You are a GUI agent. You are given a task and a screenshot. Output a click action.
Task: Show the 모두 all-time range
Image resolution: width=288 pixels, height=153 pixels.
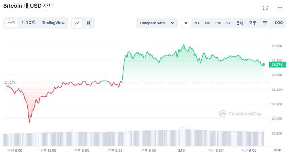click(253, 23)
